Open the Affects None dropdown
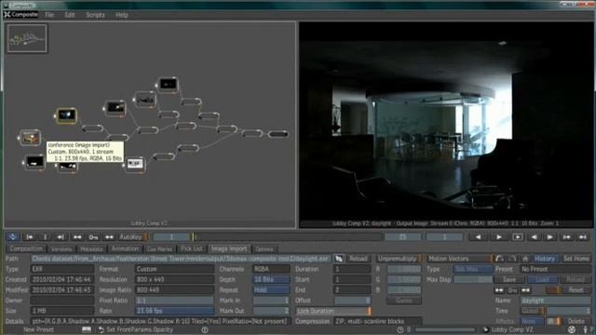Screen dimensions: 596x335 coord(532,321)
